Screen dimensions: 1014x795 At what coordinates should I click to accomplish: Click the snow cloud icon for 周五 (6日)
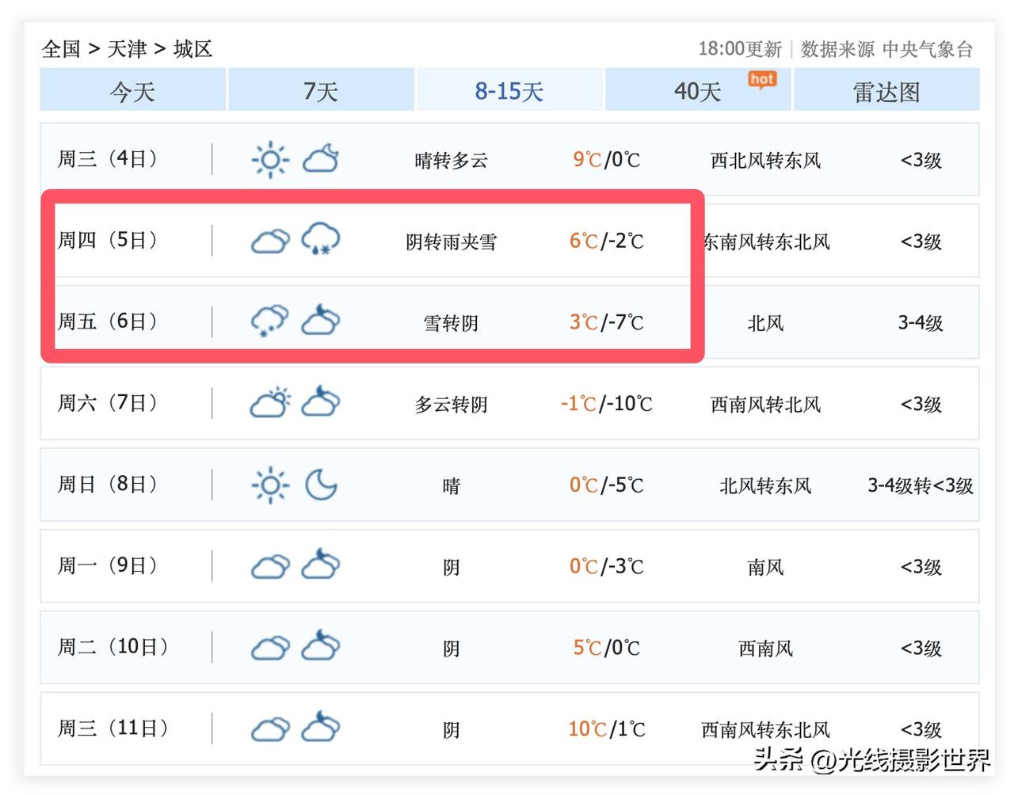269,321
